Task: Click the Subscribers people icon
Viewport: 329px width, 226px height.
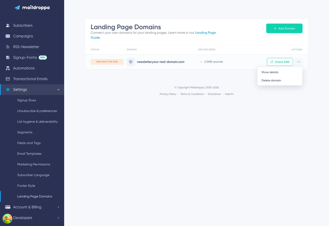Action: coord(8,25)
